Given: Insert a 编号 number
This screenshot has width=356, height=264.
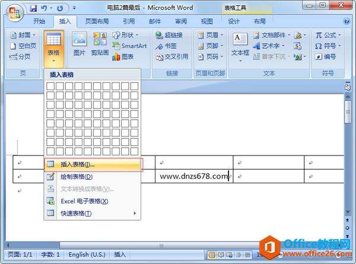Looking at the screenshot, I should pyautogui.click(x=326, y=57).
